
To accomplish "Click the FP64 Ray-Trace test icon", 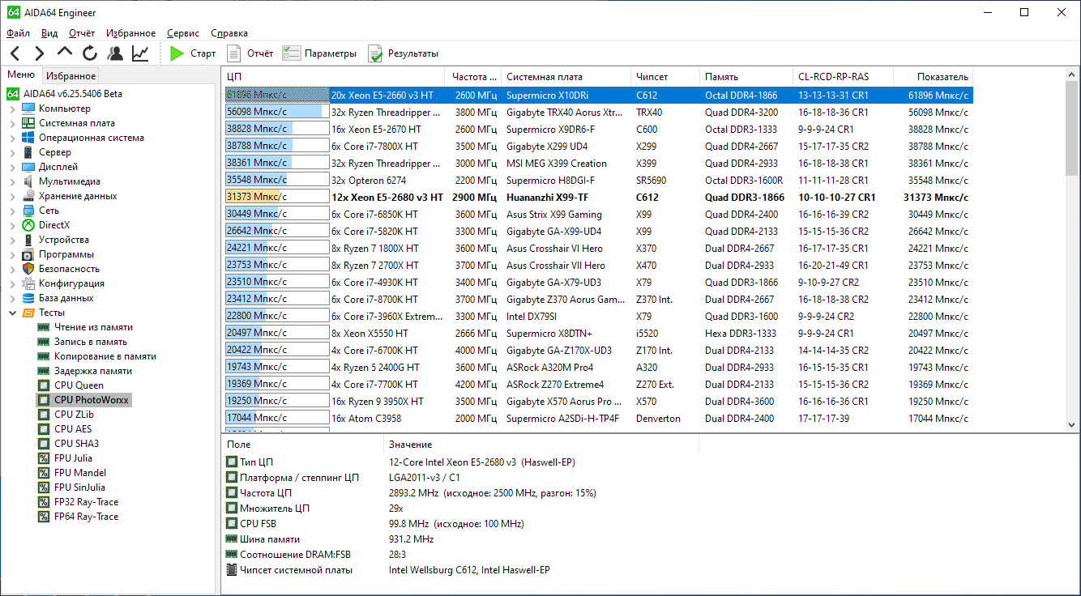I will point(44,517).
